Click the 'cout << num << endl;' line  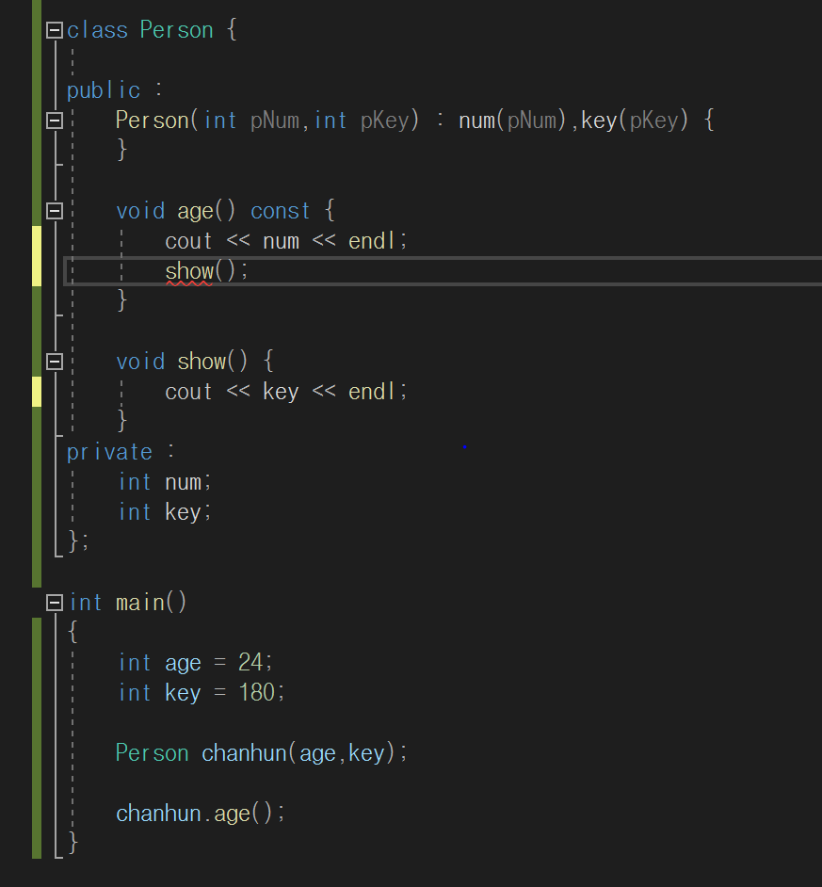coord(285,242)
